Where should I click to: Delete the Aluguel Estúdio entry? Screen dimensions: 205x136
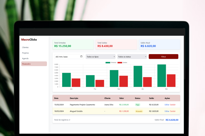173,111
